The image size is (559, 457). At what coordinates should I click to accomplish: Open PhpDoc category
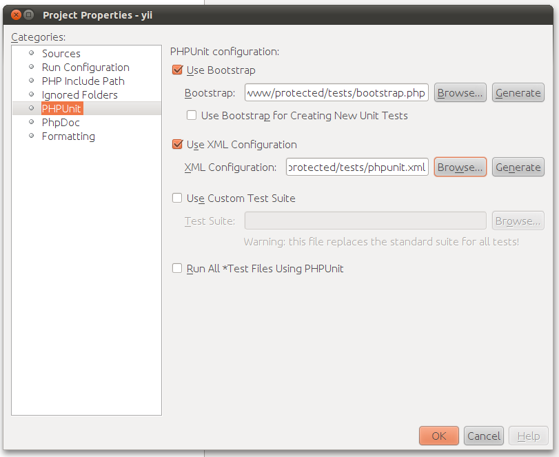[61, 123]
